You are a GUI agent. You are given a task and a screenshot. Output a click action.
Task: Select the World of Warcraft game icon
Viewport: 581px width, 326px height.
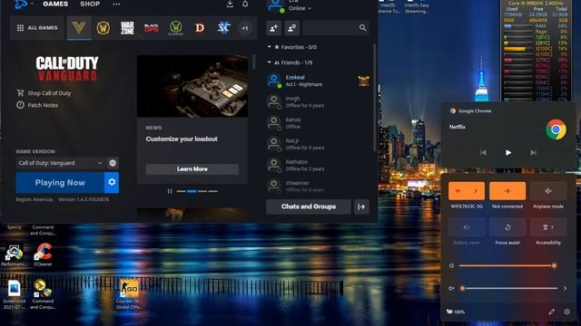click(x=103, y=28)
